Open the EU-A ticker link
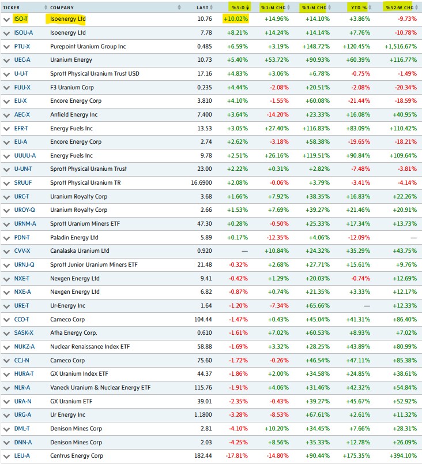 point(20,142)
